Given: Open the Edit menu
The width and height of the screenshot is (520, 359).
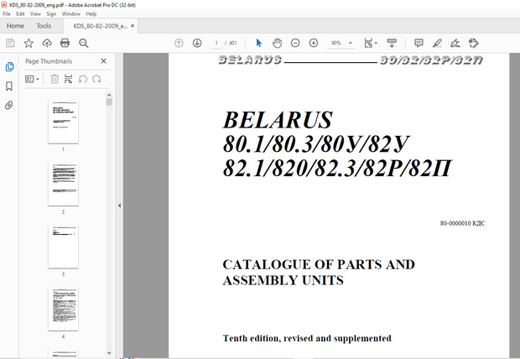Looking at the screenshot, I should pyautogui.click(x=20, y=14).
